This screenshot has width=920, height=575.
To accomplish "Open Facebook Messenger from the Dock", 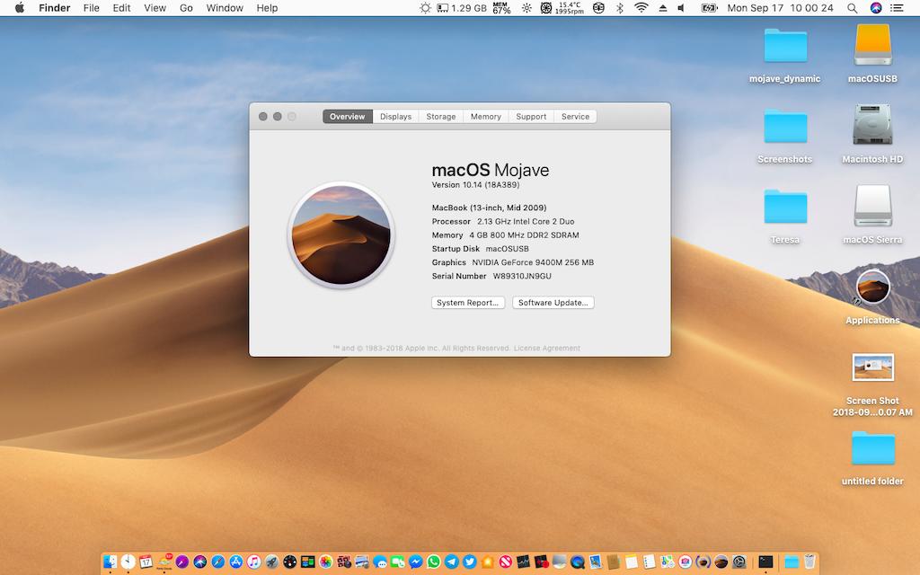I will [415, 562].
